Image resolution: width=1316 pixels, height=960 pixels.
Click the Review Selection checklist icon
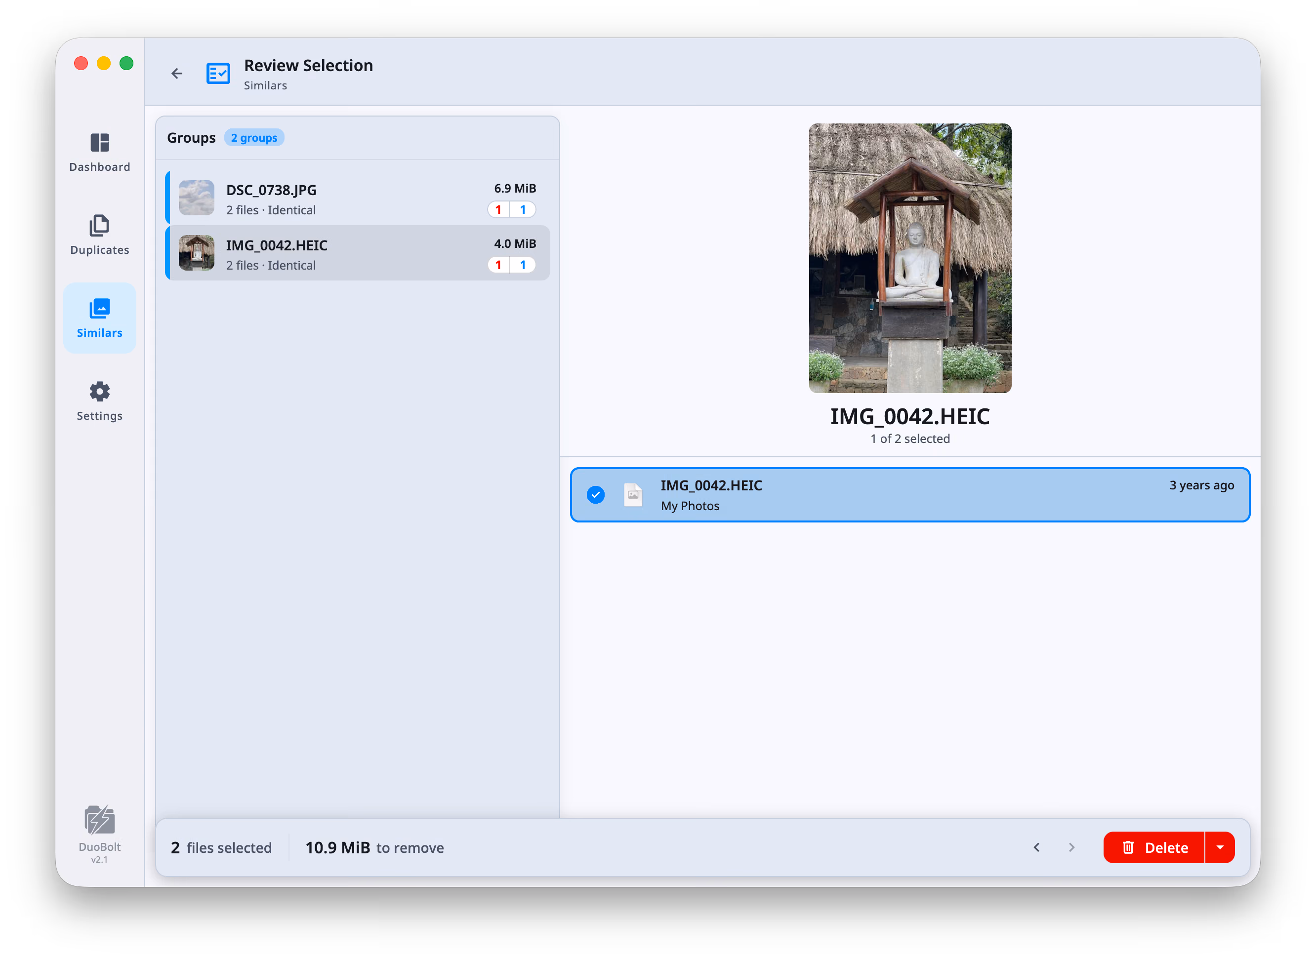218,74
